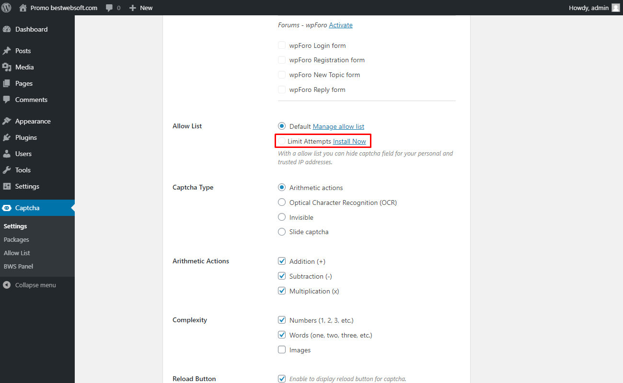Click the Pages icon in sidebar

tap(7, 83)
